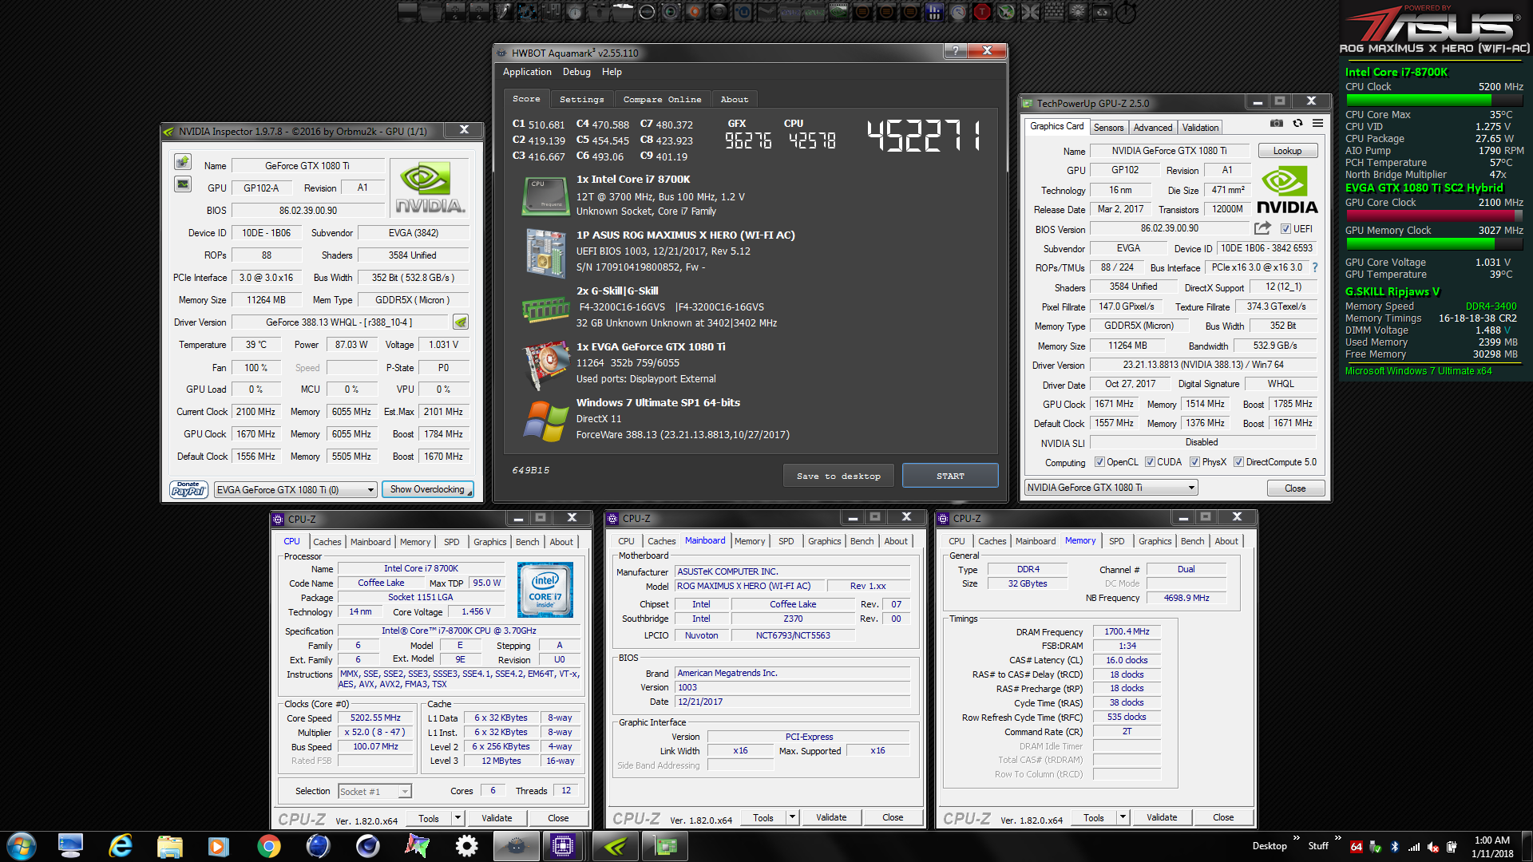The width and height of the screenshot is (1533, 862).
Task: Open Socket #1 selection dropdown in CPU-Z
Action: (374, 791)
